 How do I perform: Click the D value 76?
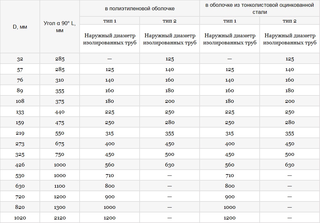click(20, 80)
